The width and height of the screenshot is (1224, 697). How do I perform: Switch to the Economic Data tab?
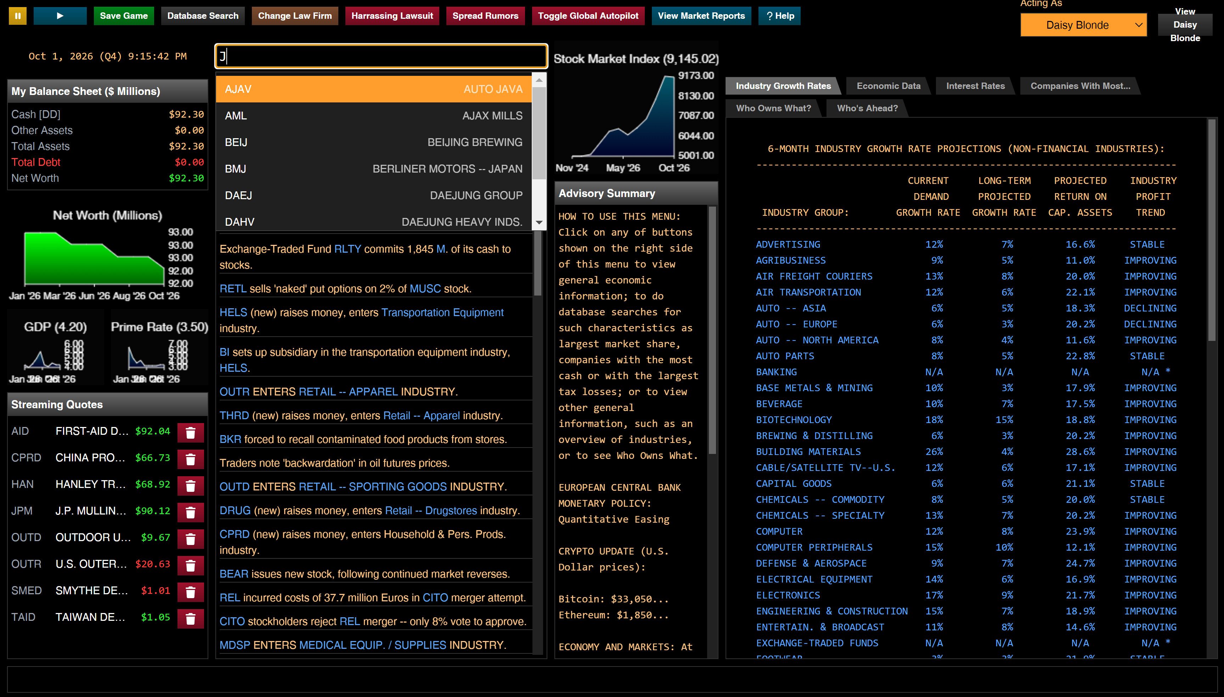[888, 86]
